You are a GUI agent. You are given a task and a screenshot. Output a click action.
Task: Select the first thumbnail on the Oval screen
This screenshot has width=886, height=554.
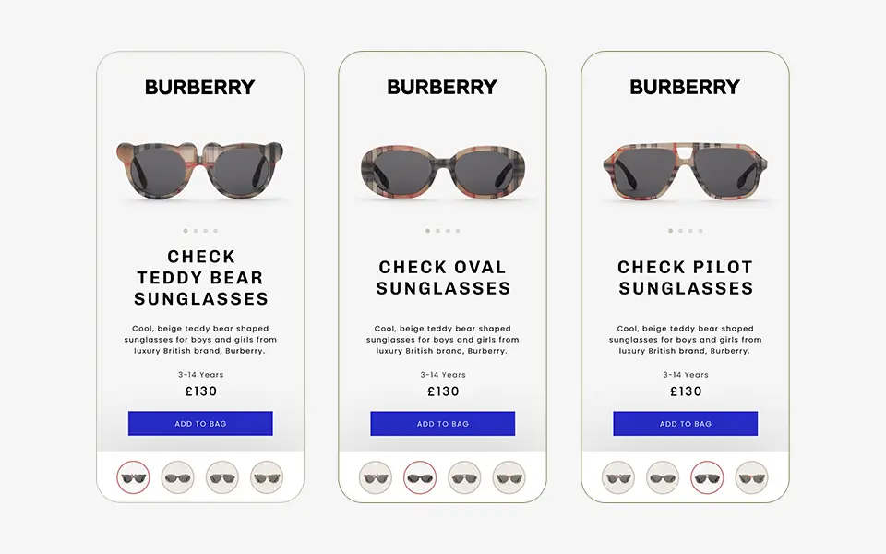377,477
